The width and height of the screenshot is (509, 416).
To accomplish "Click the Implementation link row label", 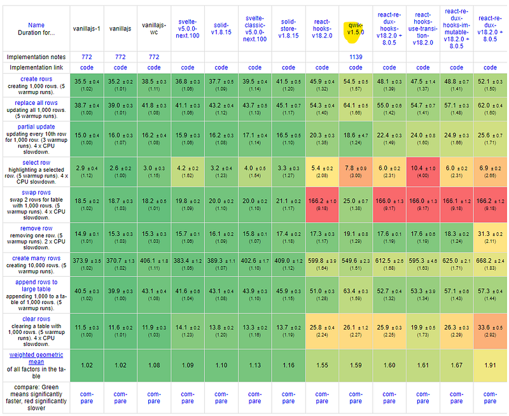I will point(36,67).
